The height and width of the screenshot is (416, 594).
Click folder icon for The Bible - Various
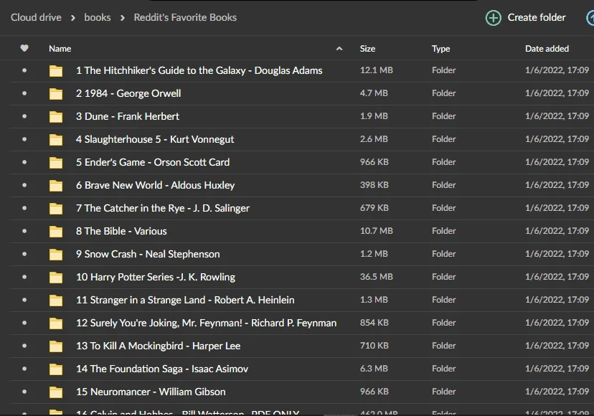pyautogui.click(x=56, y=232)
